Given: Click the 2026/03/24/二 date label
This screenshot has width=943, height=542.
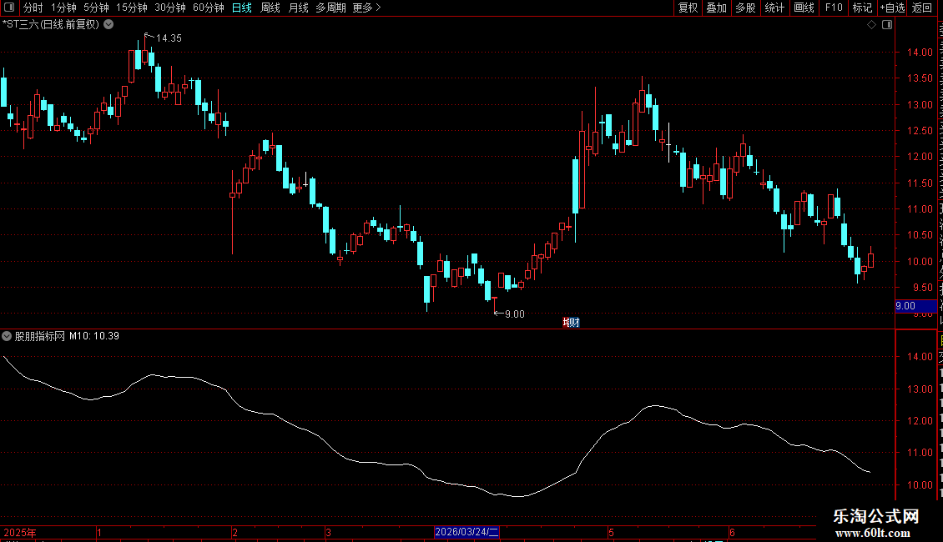Looking at the screenshot, I should pyautogui.click(x=466, y=532).
